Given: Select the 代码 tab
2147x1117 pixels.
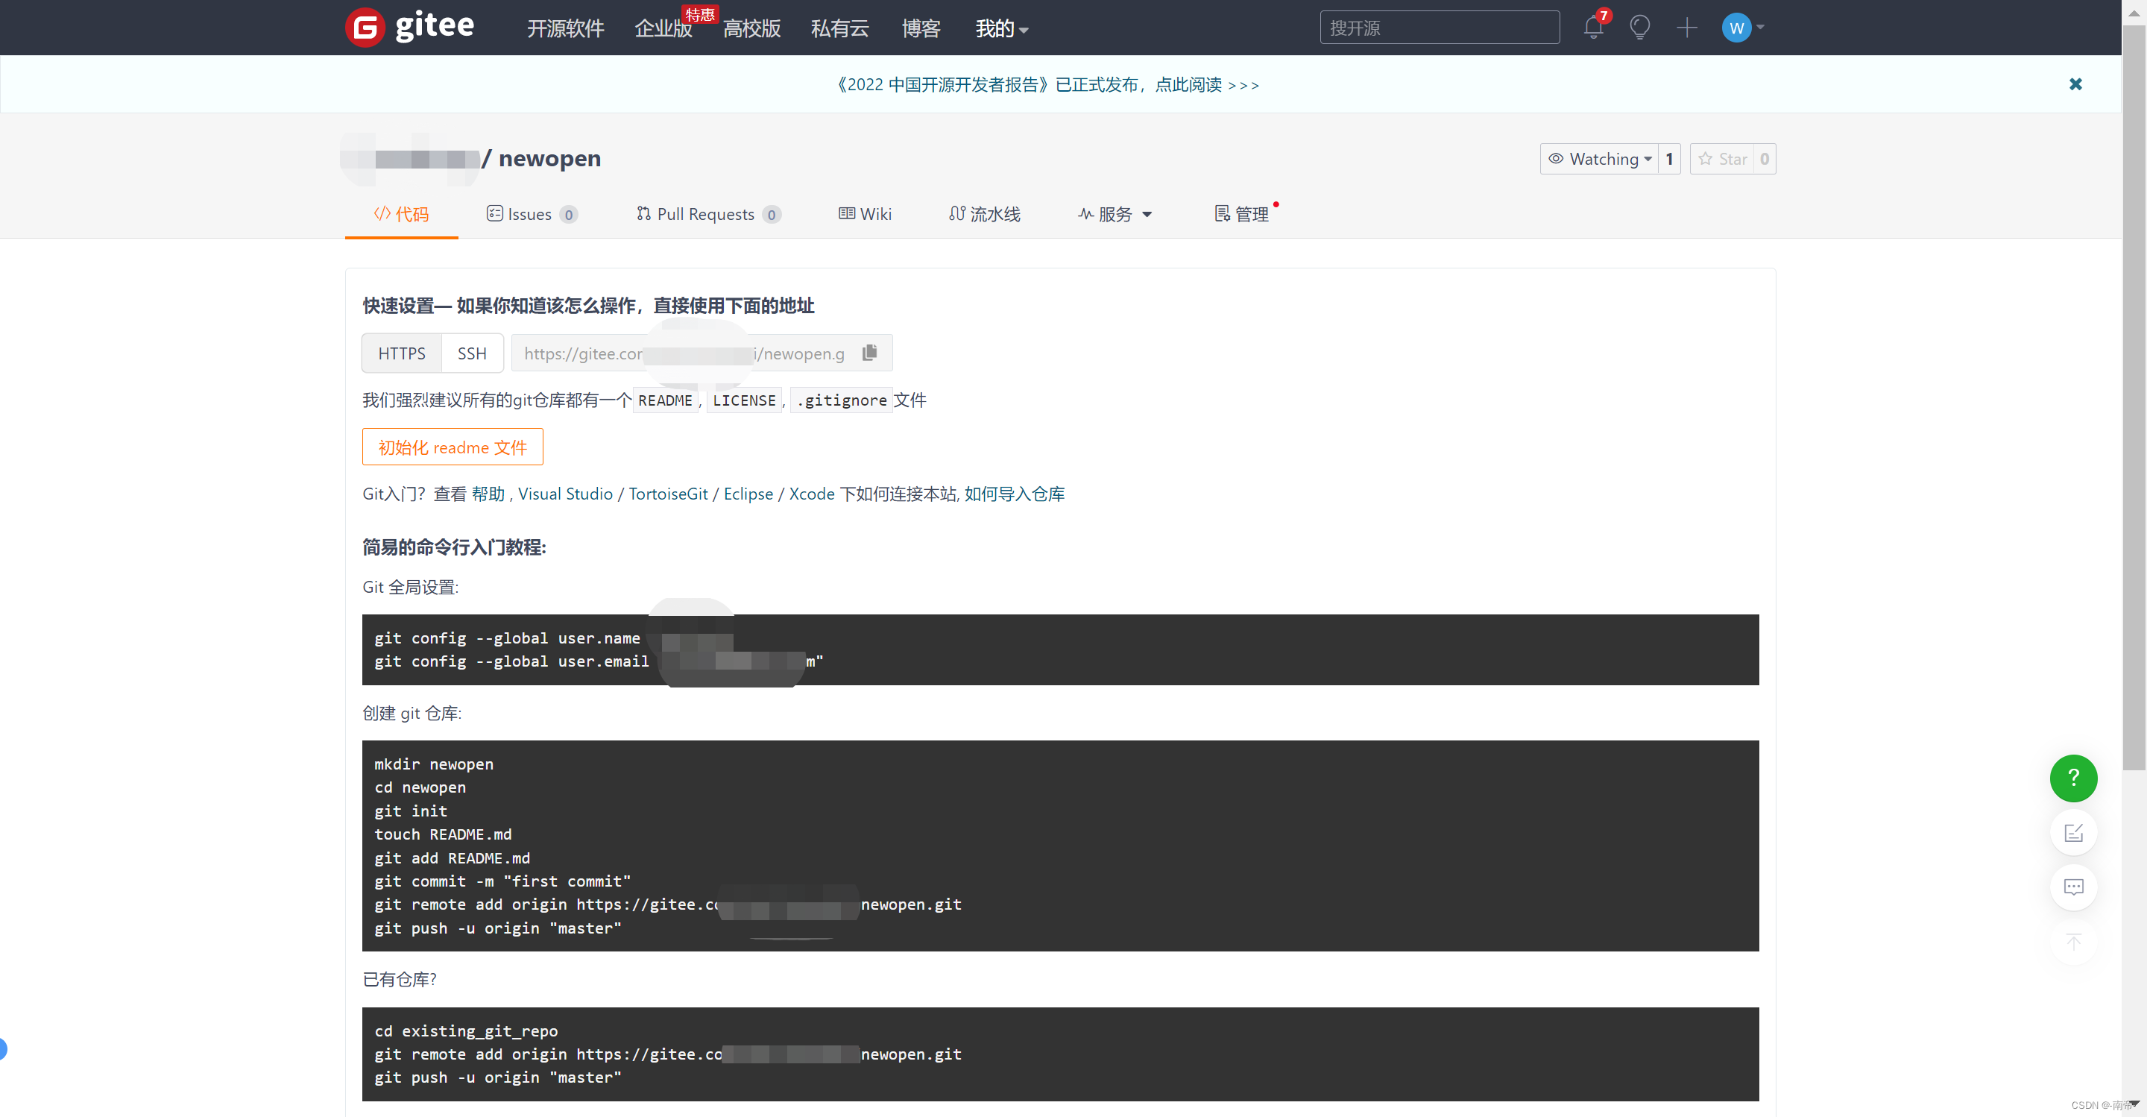Looking at the screenshot, I should pos(403,215).
